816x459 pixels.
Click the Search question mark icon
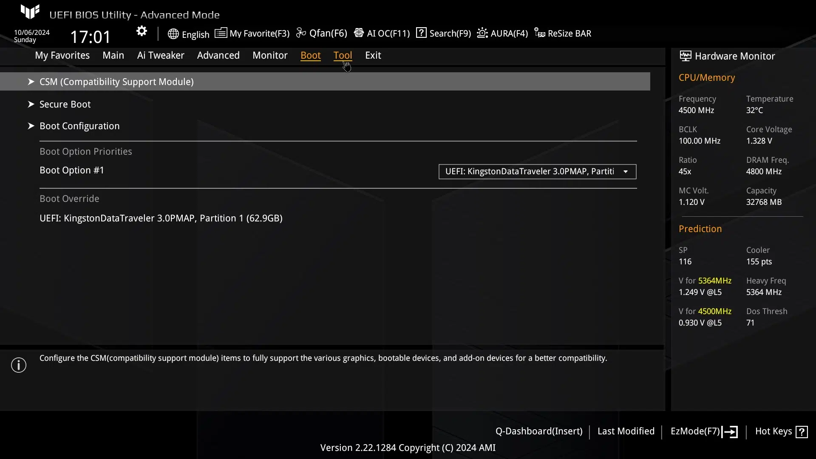[x=421, y=33]
